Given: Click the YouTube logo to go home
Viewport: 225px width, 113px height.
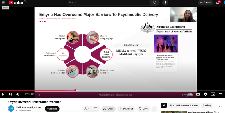Looking at the screenshot, I should click(x=16, y=3).
